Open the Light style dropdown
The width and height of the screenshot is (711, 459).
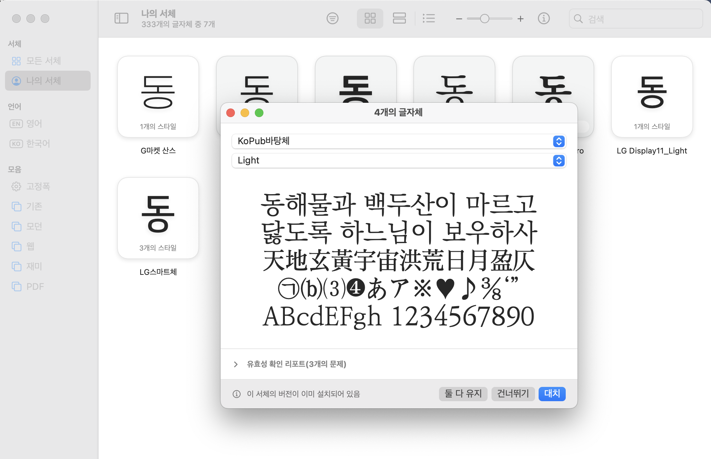click(x=398, y=160)
